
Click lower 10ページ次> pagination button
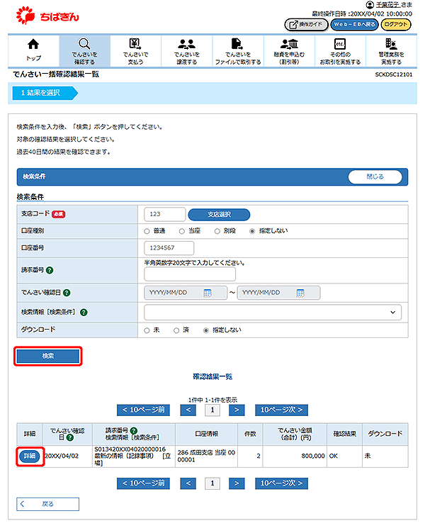pyautogui.click(x=281, y=483)
